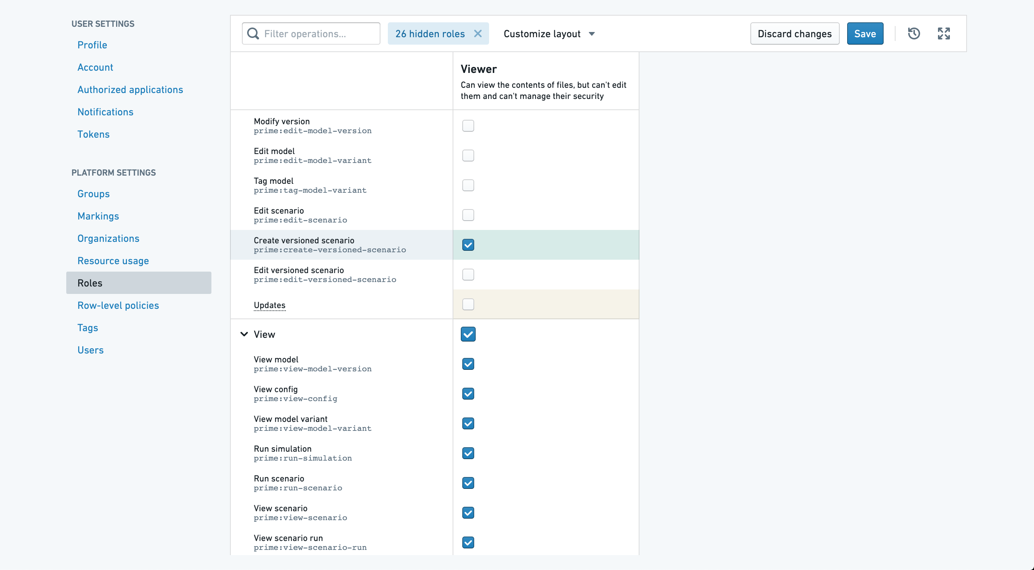This screenshot has height=570, width=1034.
Task: Uncheck the Run scenario permission
Action: [x=468, y=483]
